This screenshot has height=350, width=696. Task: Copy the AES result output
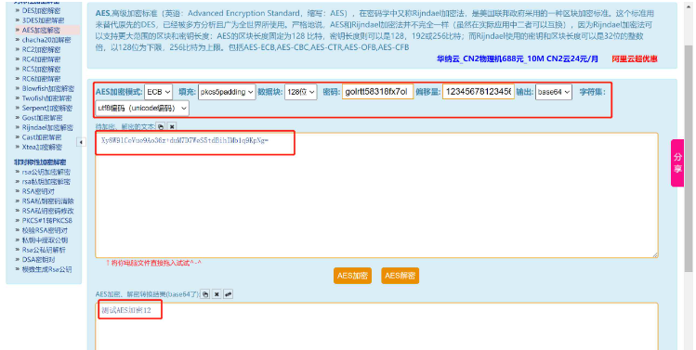[205, 294]
